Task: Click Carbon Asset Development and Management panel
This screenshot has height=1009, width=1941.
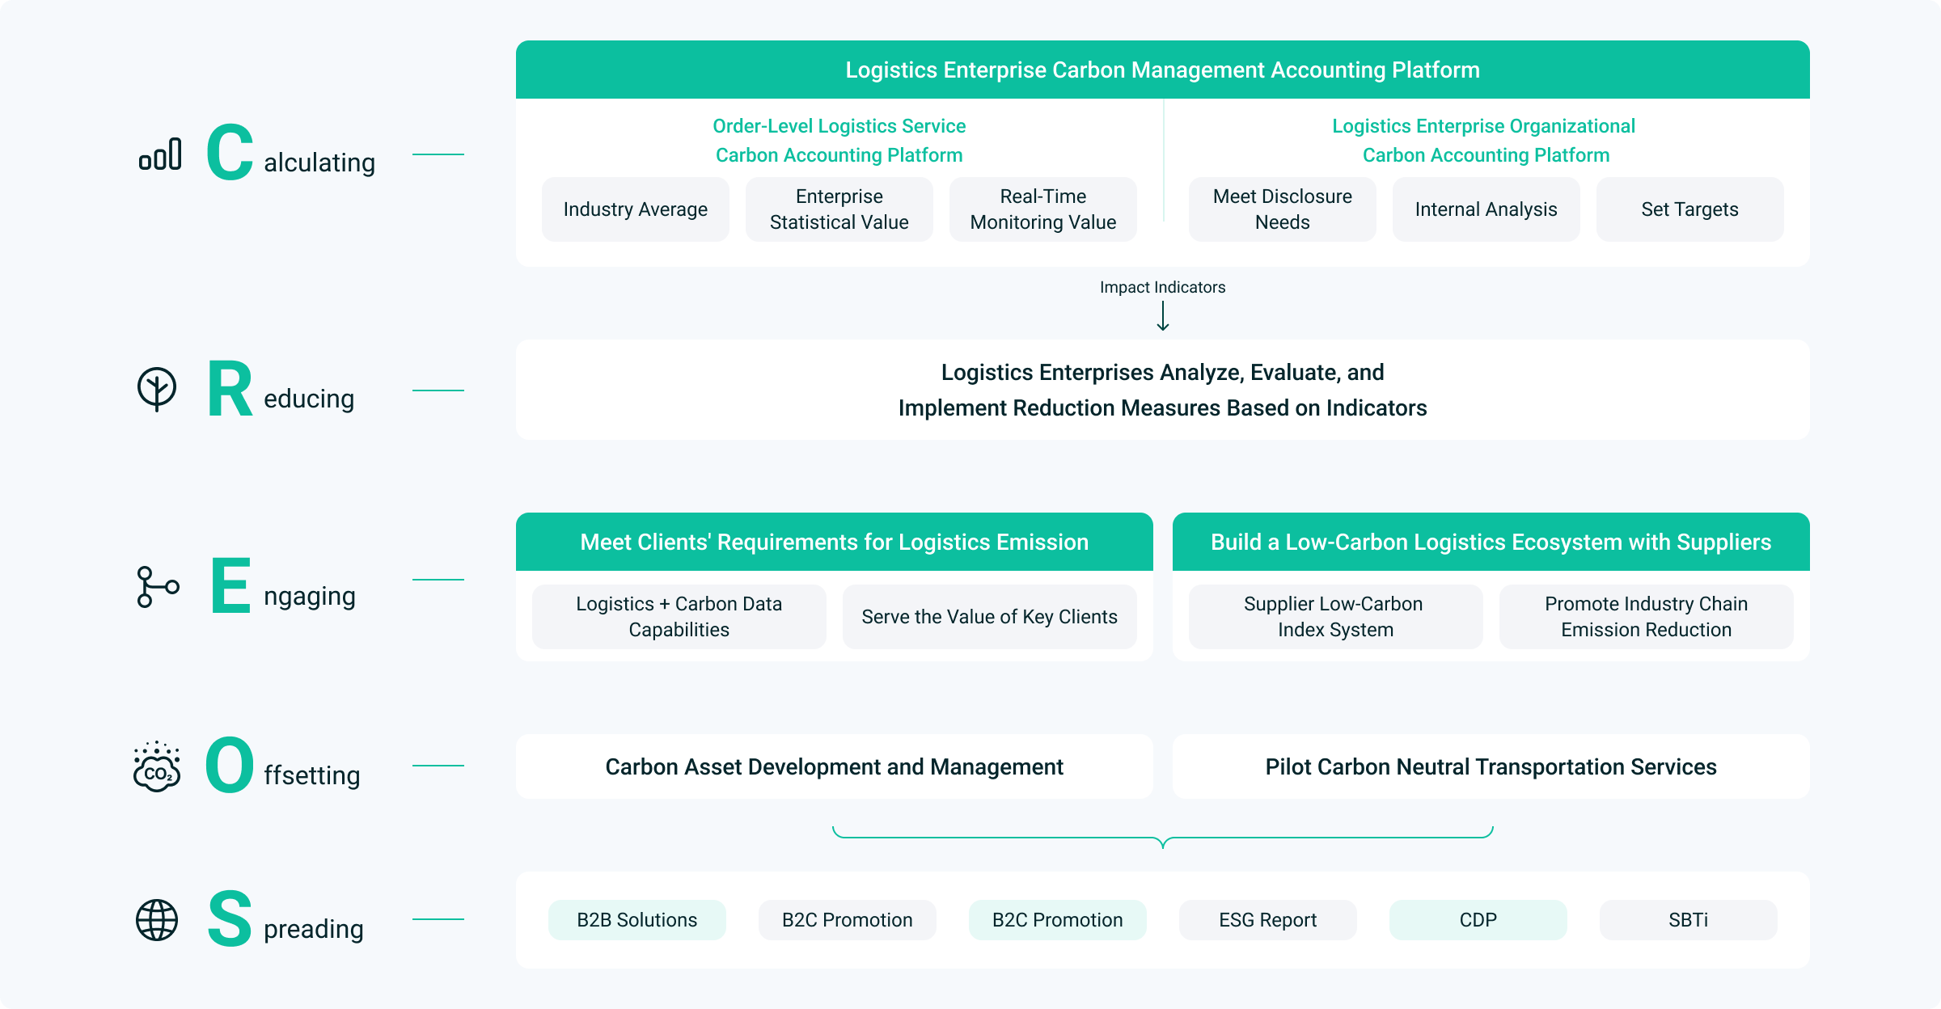Action: pyautogui.click(x=835, y=766)
